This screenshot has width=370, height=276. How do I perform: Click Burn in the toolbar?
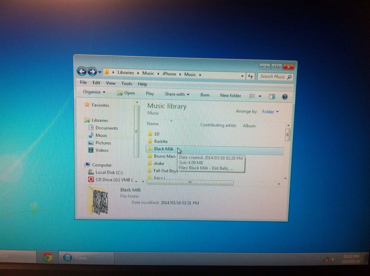205,95
